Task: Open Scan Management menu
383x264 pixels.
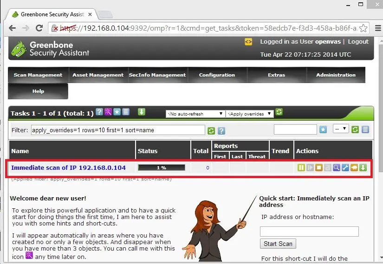Action: coord(38,75)
